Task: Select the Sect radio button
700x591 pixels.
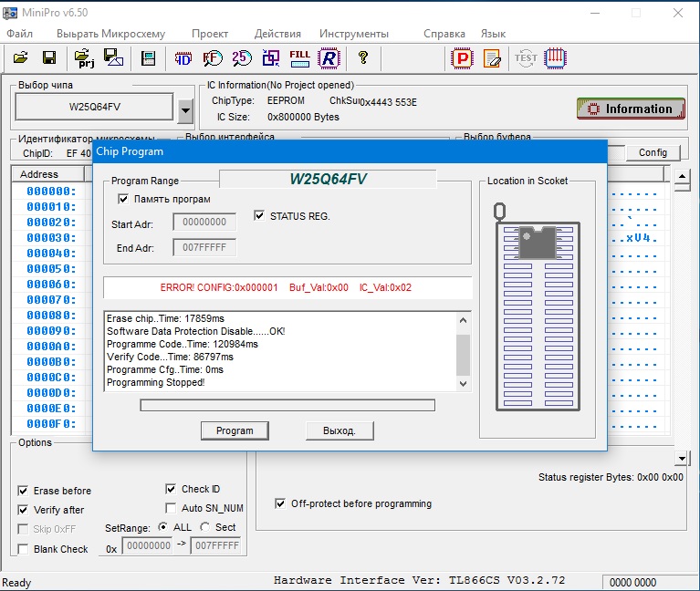Action: point(204,527)
